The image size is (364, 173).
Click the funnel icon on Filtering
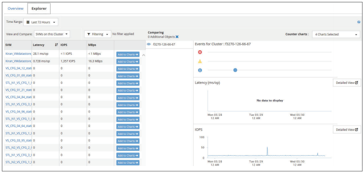(89, 34)
